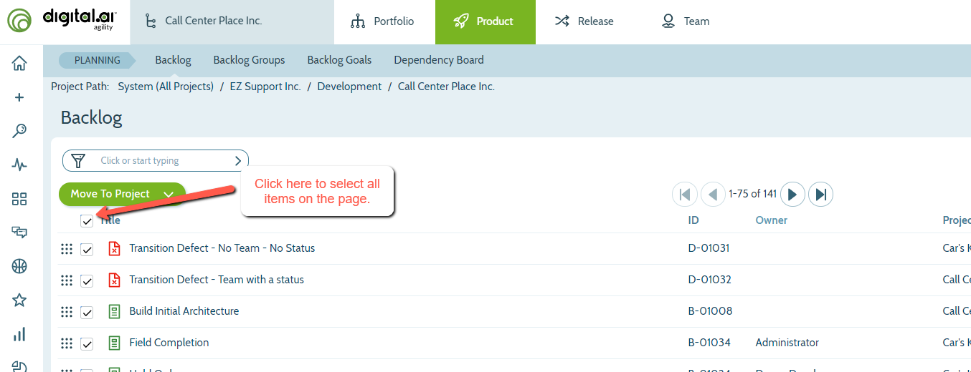Viewport: 971px width, 372px height.
Task: Click story icon of Field Completion
Action: 114,343
